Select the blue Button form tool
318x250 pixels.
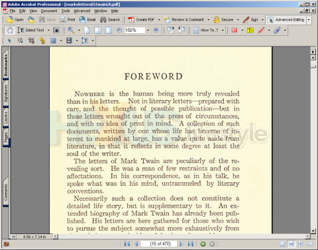coord(53,40)
